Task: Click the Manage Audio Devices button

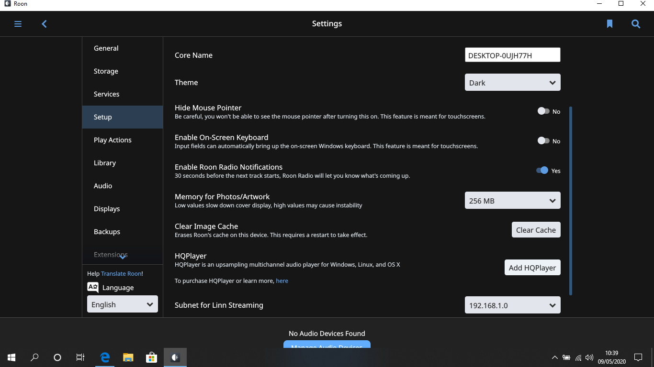Action: click(x=327, y=345)
